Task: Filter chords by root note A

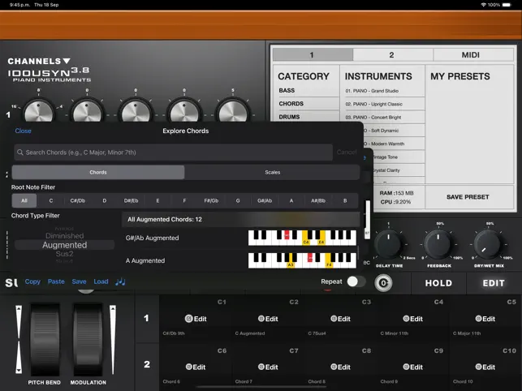Action: click(x=291, y=200)
